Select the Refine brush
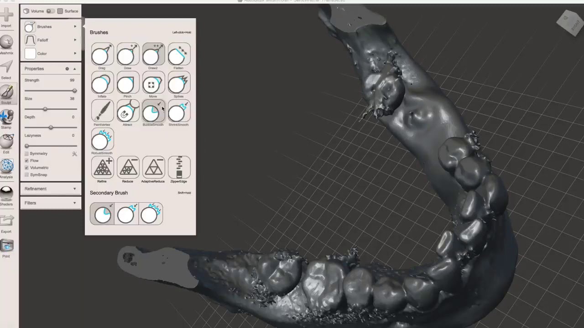 102,168
